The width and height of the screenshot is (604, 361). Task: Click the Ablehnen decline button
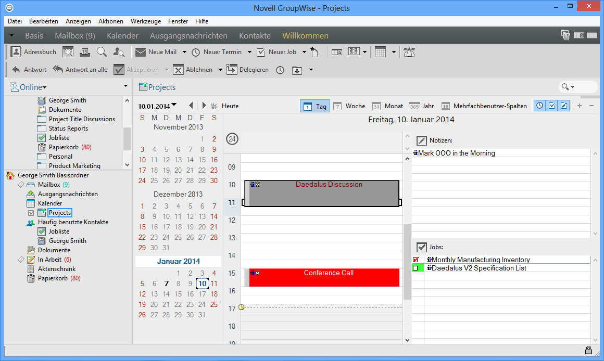(x=193, y=70)
